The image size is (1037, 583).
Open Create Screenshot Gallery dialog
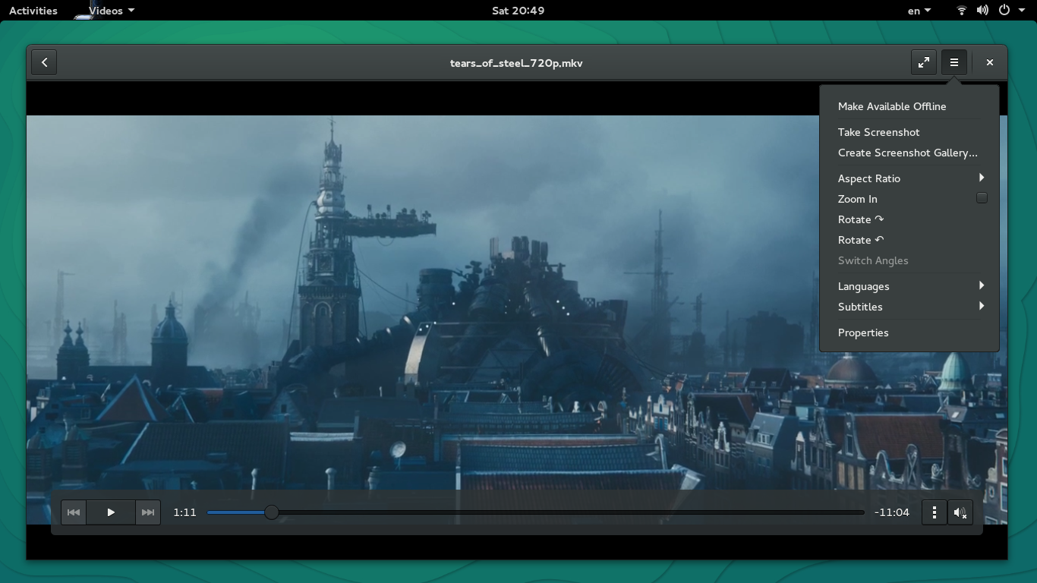click(x=909, y=153)
